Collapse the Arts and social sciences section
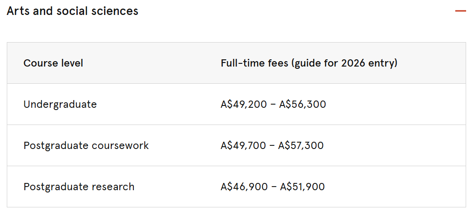Screen dimensions: 472x216 (460, 11)
